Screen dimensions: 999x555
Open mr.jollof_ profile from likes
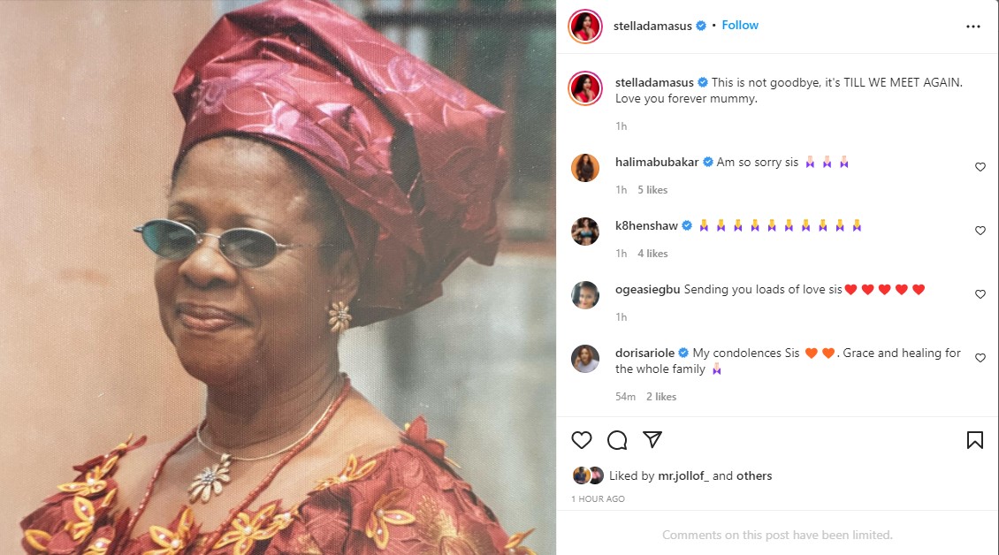(683, 475)
